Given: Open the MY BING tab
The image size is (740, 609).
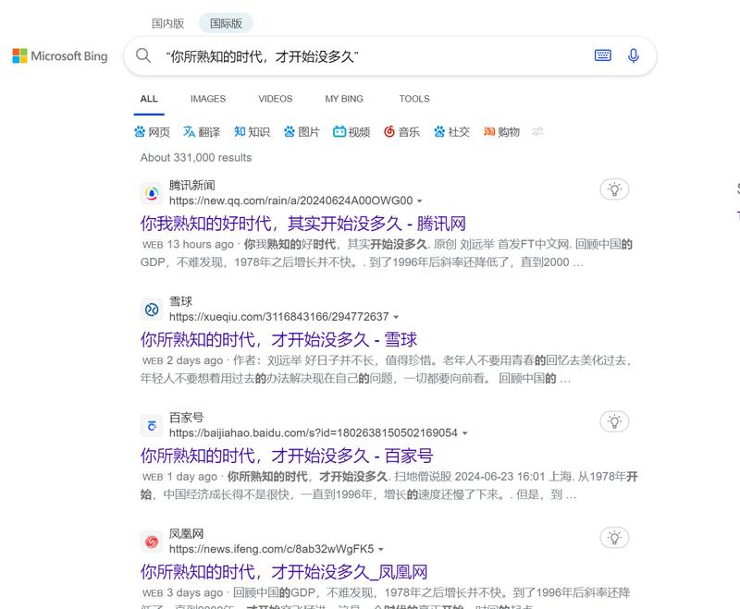Looking at the screenshot, I should [344, 99].
